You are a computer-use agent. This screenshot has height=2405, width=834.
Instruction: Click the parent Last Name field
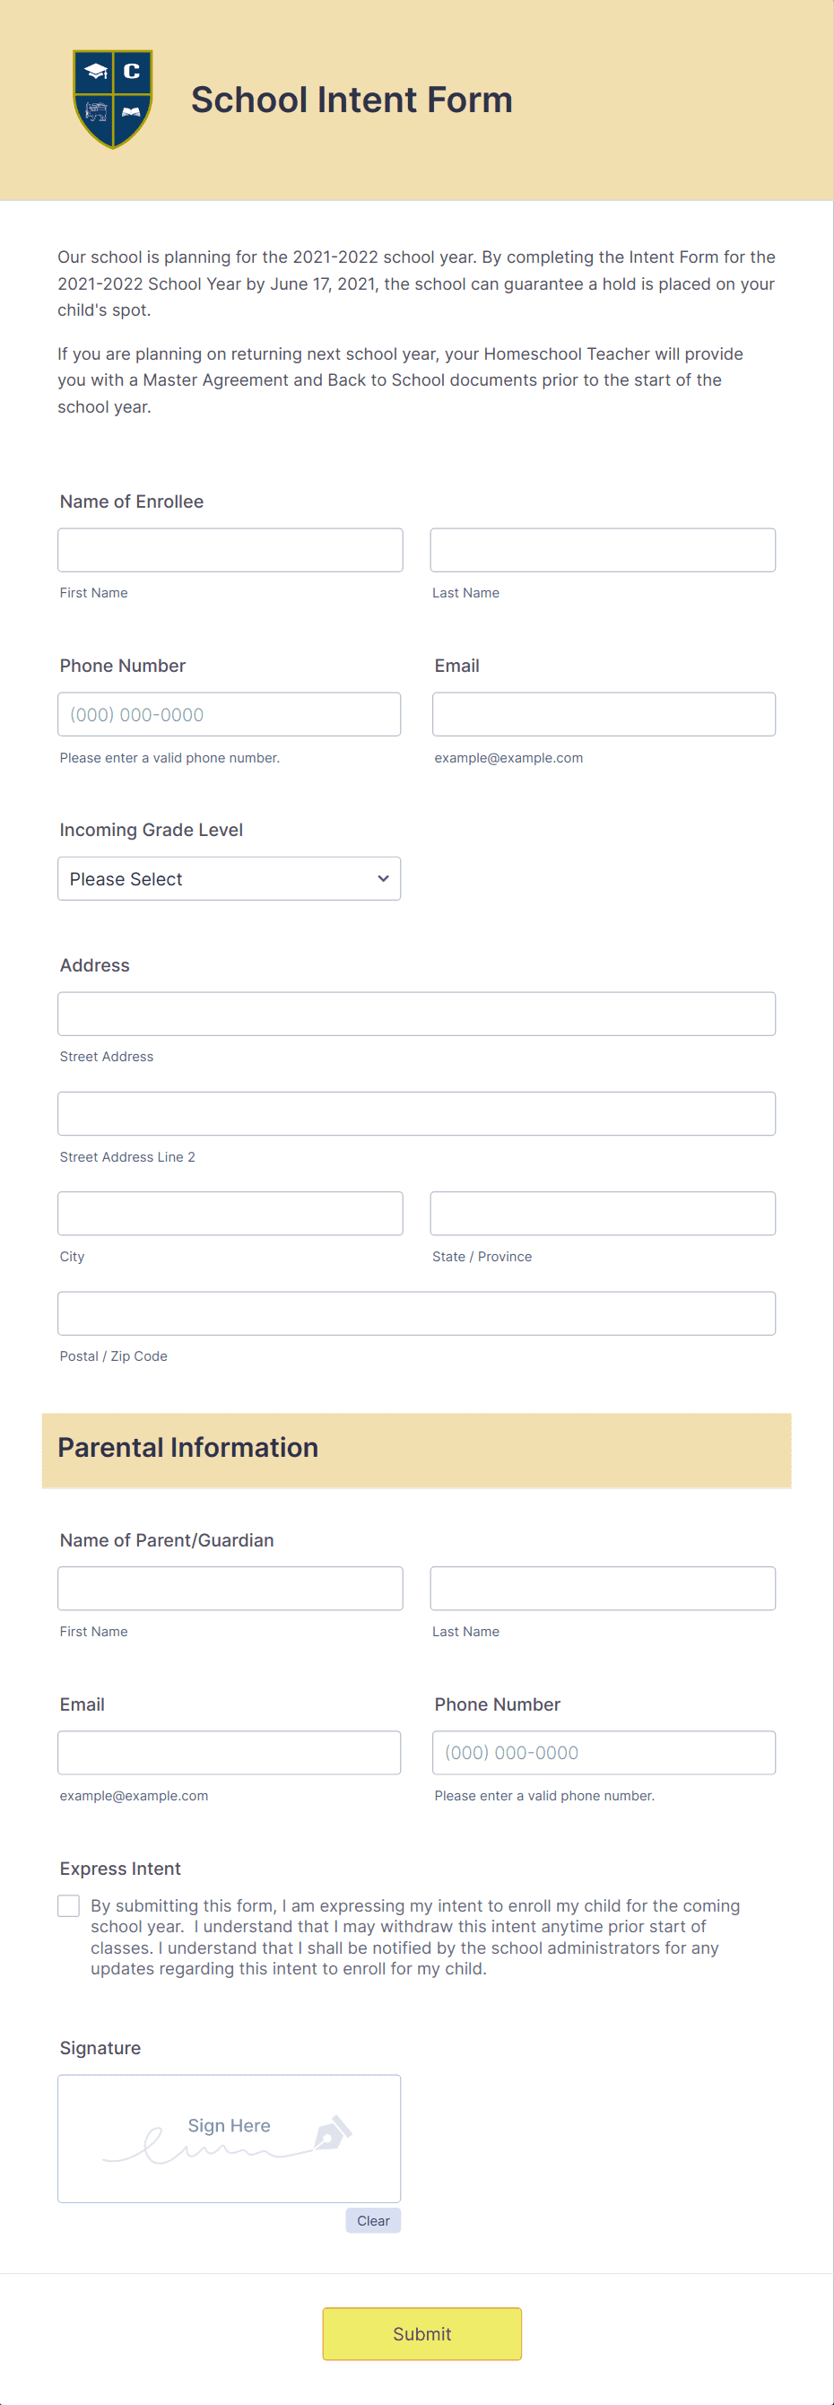pyautogui.click(x=603, y=1589)
